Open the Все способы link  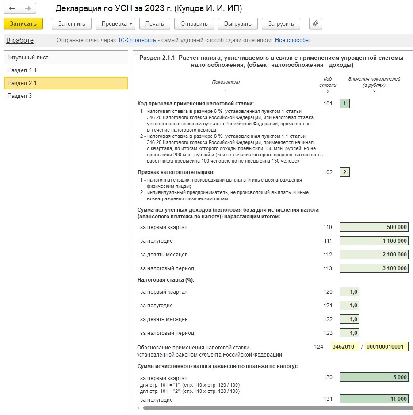[292, 40]
